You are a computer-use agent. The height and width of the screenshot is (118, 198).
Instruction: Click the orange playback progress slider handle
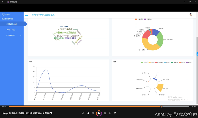click(161, 106)
